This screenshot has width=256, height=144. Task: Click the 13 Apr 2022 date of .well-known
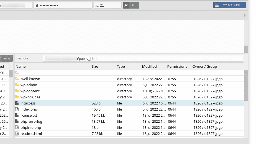point(154,79)
